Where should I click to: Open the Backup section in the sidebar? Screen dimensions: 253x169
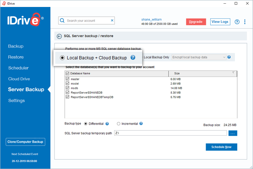click(x=16, y=46)
